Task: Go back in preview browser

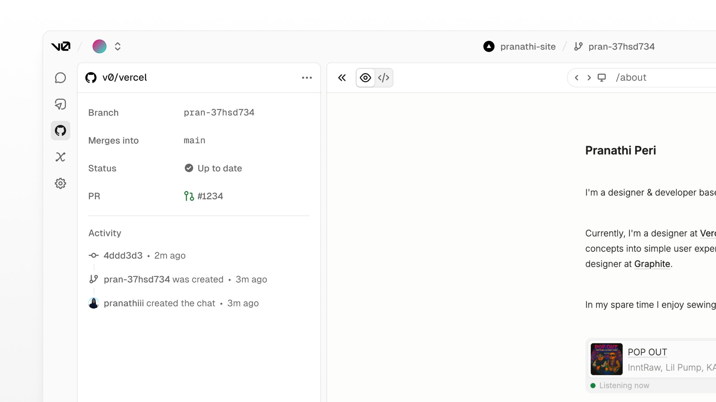Action: (576, 78)
